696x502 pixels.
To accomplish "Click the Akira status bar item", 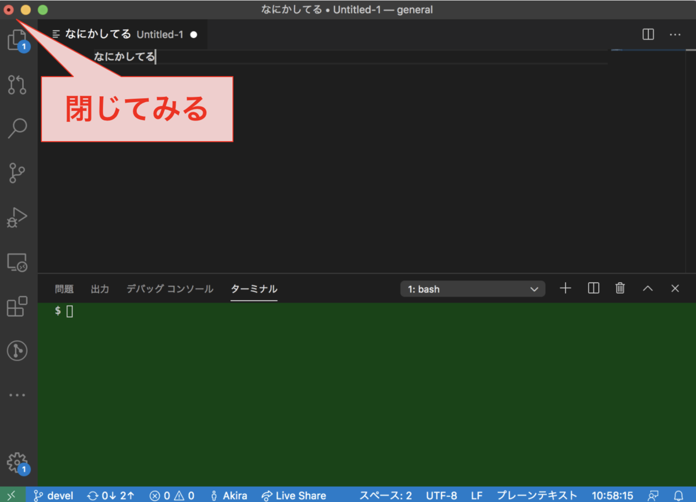I will point(229,496).
